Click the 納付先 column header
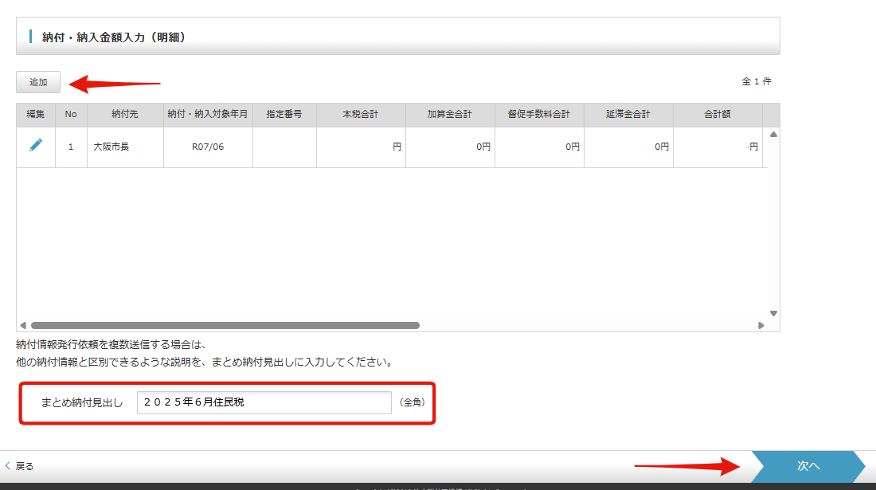The width and height of the screenshot is (876, 490). [x=125, y=114]
